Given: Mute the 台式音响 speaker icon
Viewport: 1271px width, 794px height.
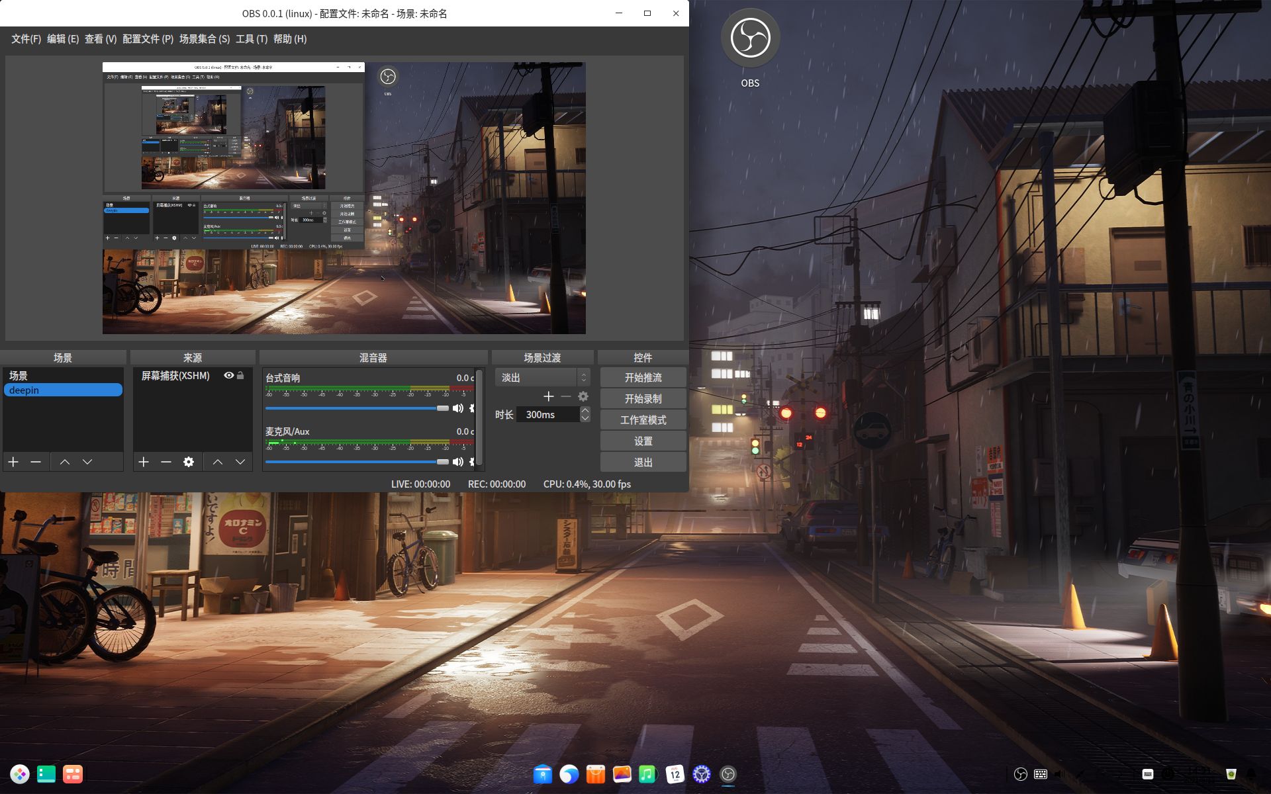Looking at the screenshot, I should (457, 408).
